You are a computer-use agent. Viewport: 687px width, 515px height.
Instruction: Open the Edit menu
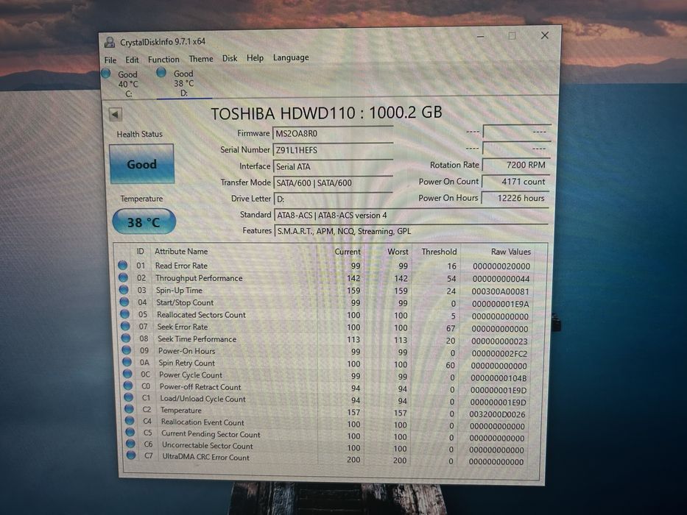tap(132, 60)
